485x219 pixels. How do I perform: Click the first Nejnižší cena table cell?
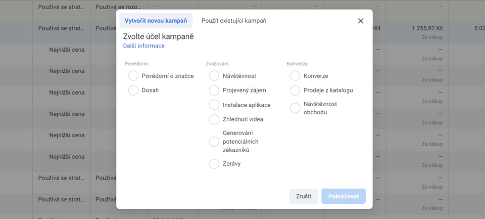[67, 50]
